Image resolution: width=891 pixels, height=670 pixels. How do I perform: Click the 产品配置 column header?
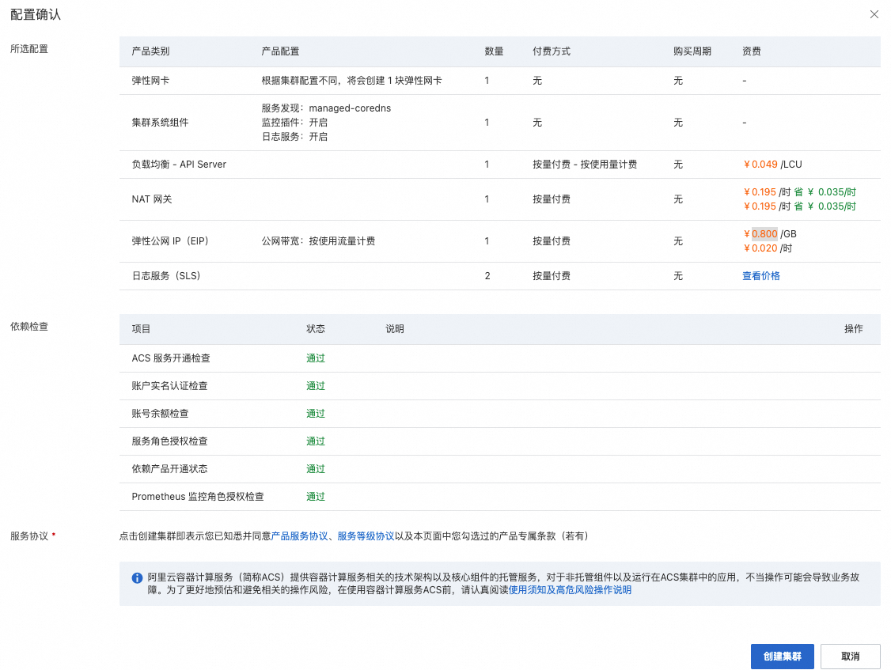click(280, 51)
